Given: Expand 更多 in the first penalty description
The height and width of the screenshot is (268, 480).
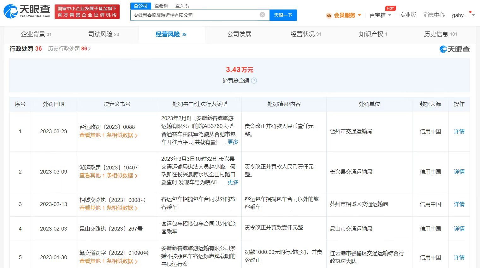Looking at the screenshot, I should (233, 142).
